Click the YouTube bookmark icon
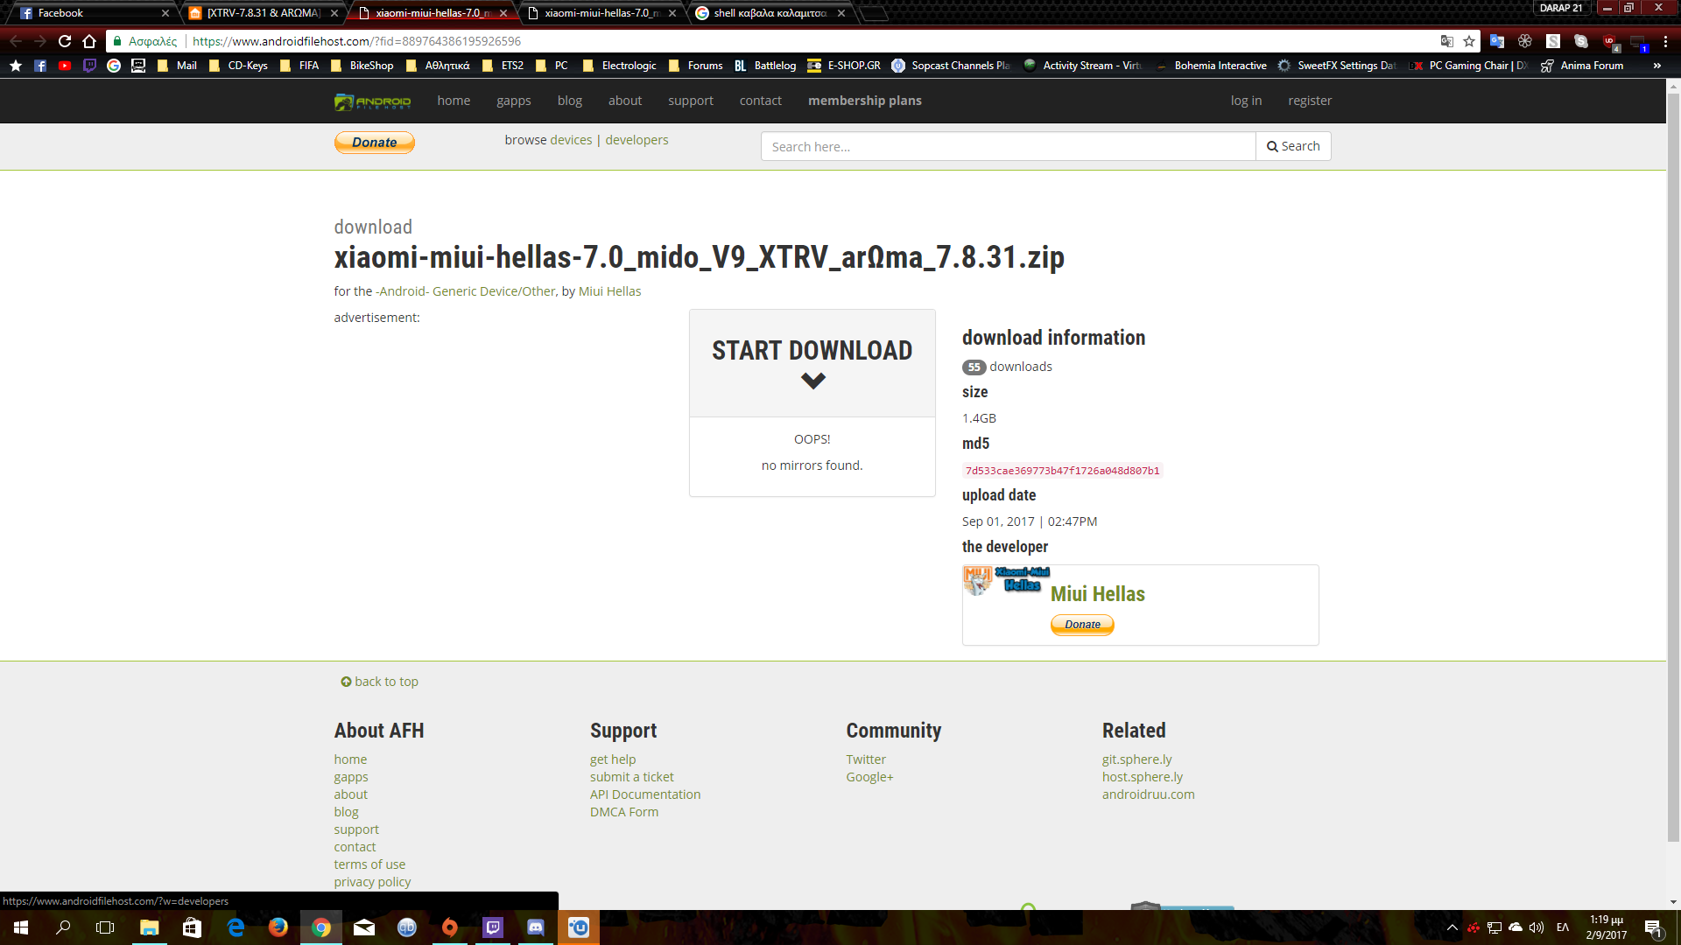 click(x=65, y=66)
